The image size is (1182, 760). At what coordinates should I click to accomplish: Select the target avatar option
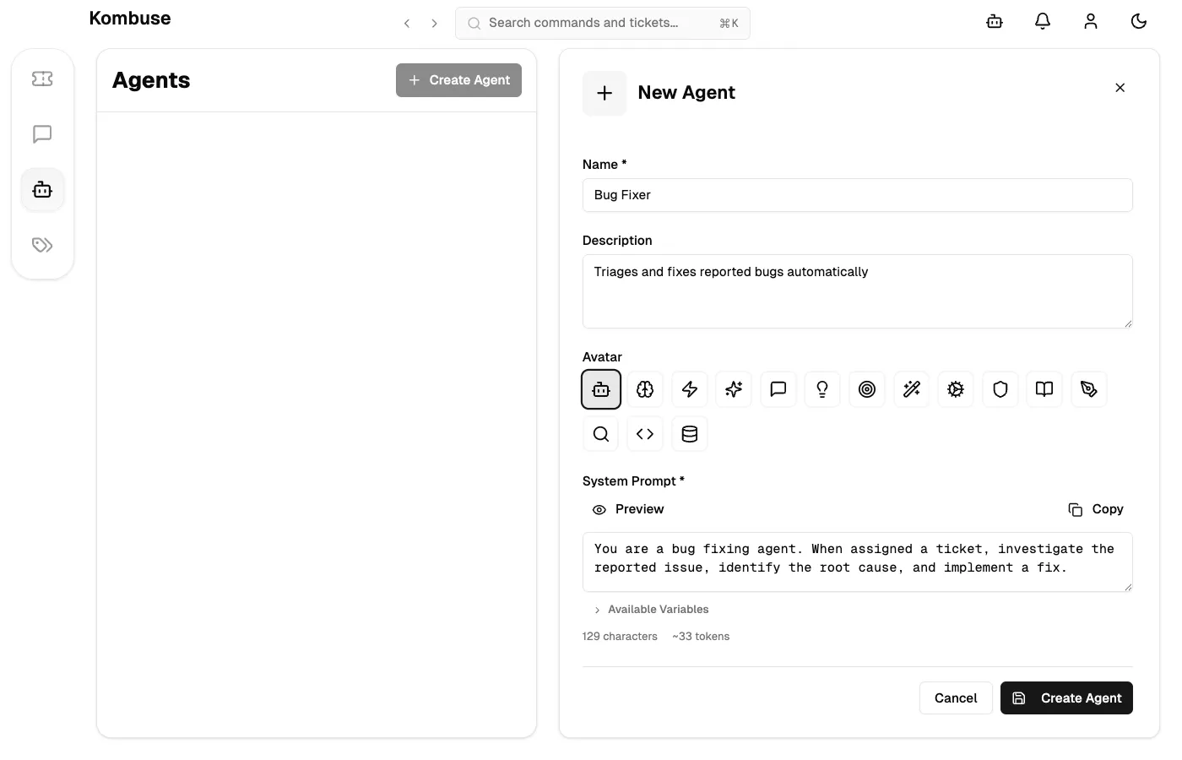tap(866, 389)
